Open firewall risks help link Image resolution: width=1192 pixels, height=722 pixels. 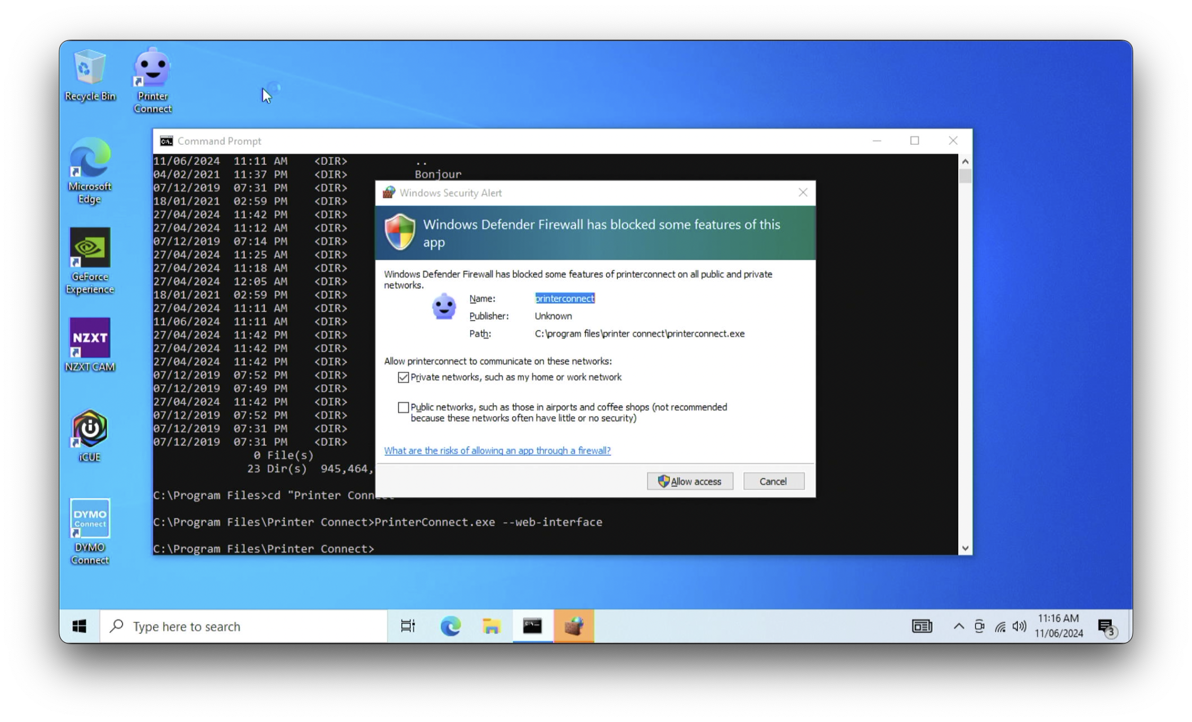click(x=497, y=451)
